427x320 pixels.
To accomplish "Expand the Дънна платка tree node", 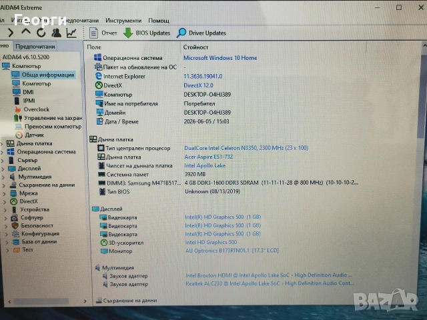I will (2, 144).
